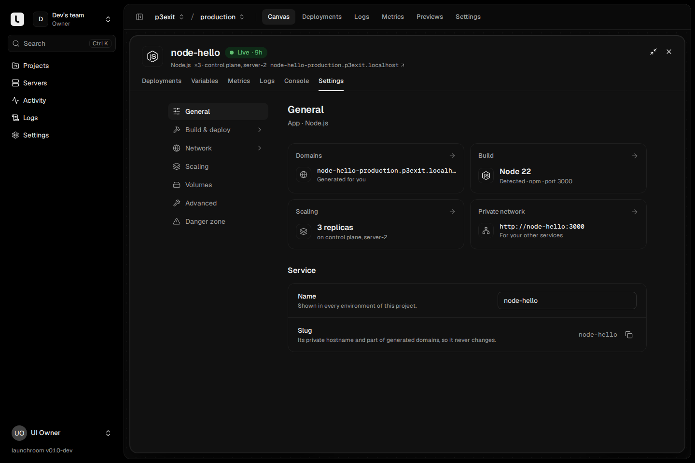Viewport: 695px width, 463px height.
Task: Open node-hello-production.p3exit.localhost link
Action: pyautogui.click(x=337, y=65)
